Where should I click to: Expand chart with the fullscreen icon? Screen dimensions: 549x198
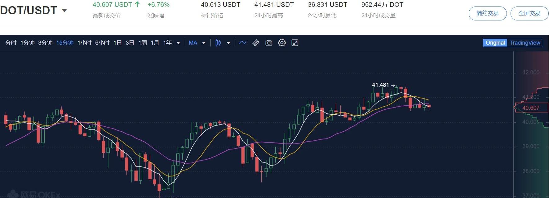pos(295,43)
